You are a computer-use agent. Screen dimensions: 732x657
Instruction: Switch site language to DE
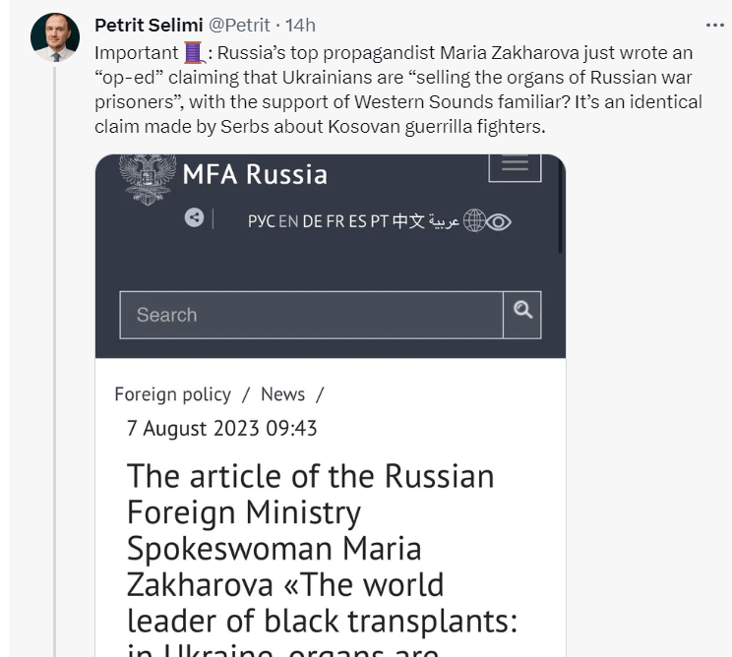click(x=312, y=221)
